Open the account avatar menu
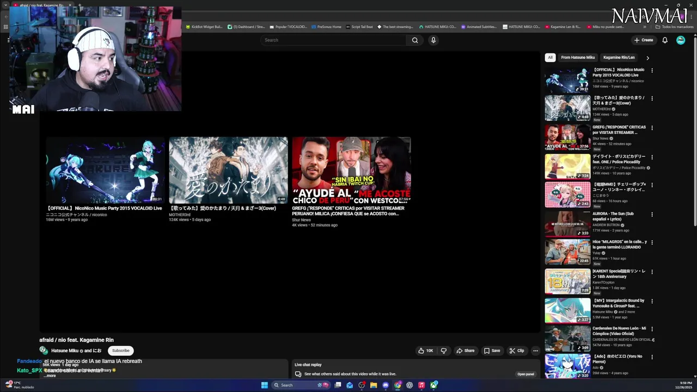Viewport: 697px width, 392px height. point(681,40)
